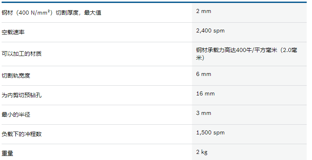Click the 负载下的冲程数 label
Viewport: 312px width, 160px height.
tap(22, 134)
